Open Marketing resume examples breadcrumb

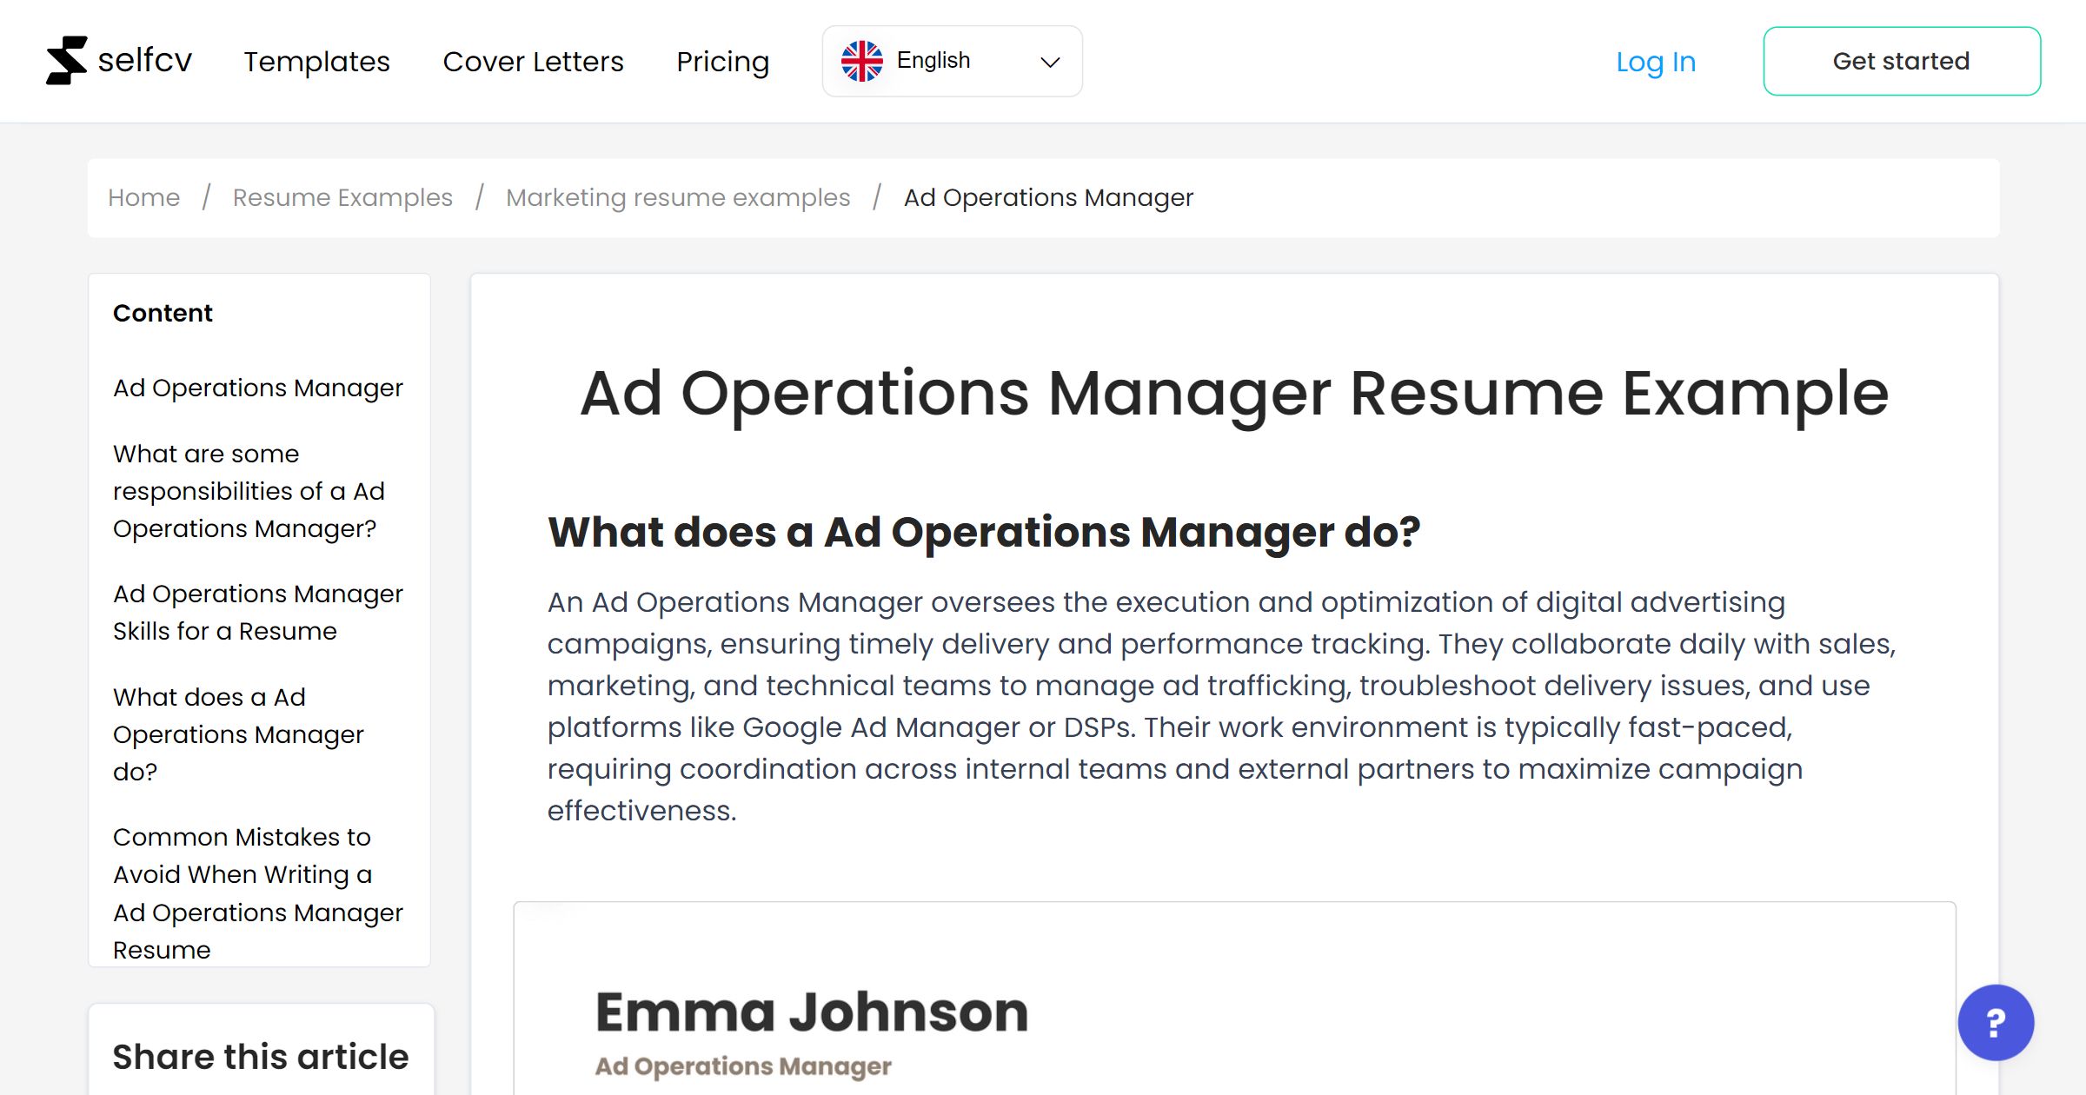(678, 197)
